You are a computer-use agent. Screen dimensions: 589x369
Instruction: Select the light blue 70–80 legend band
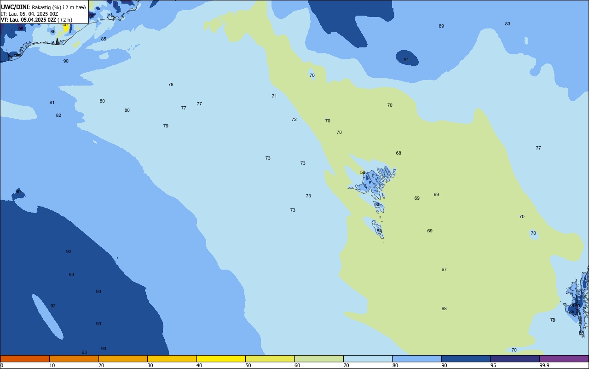point(368,358)
